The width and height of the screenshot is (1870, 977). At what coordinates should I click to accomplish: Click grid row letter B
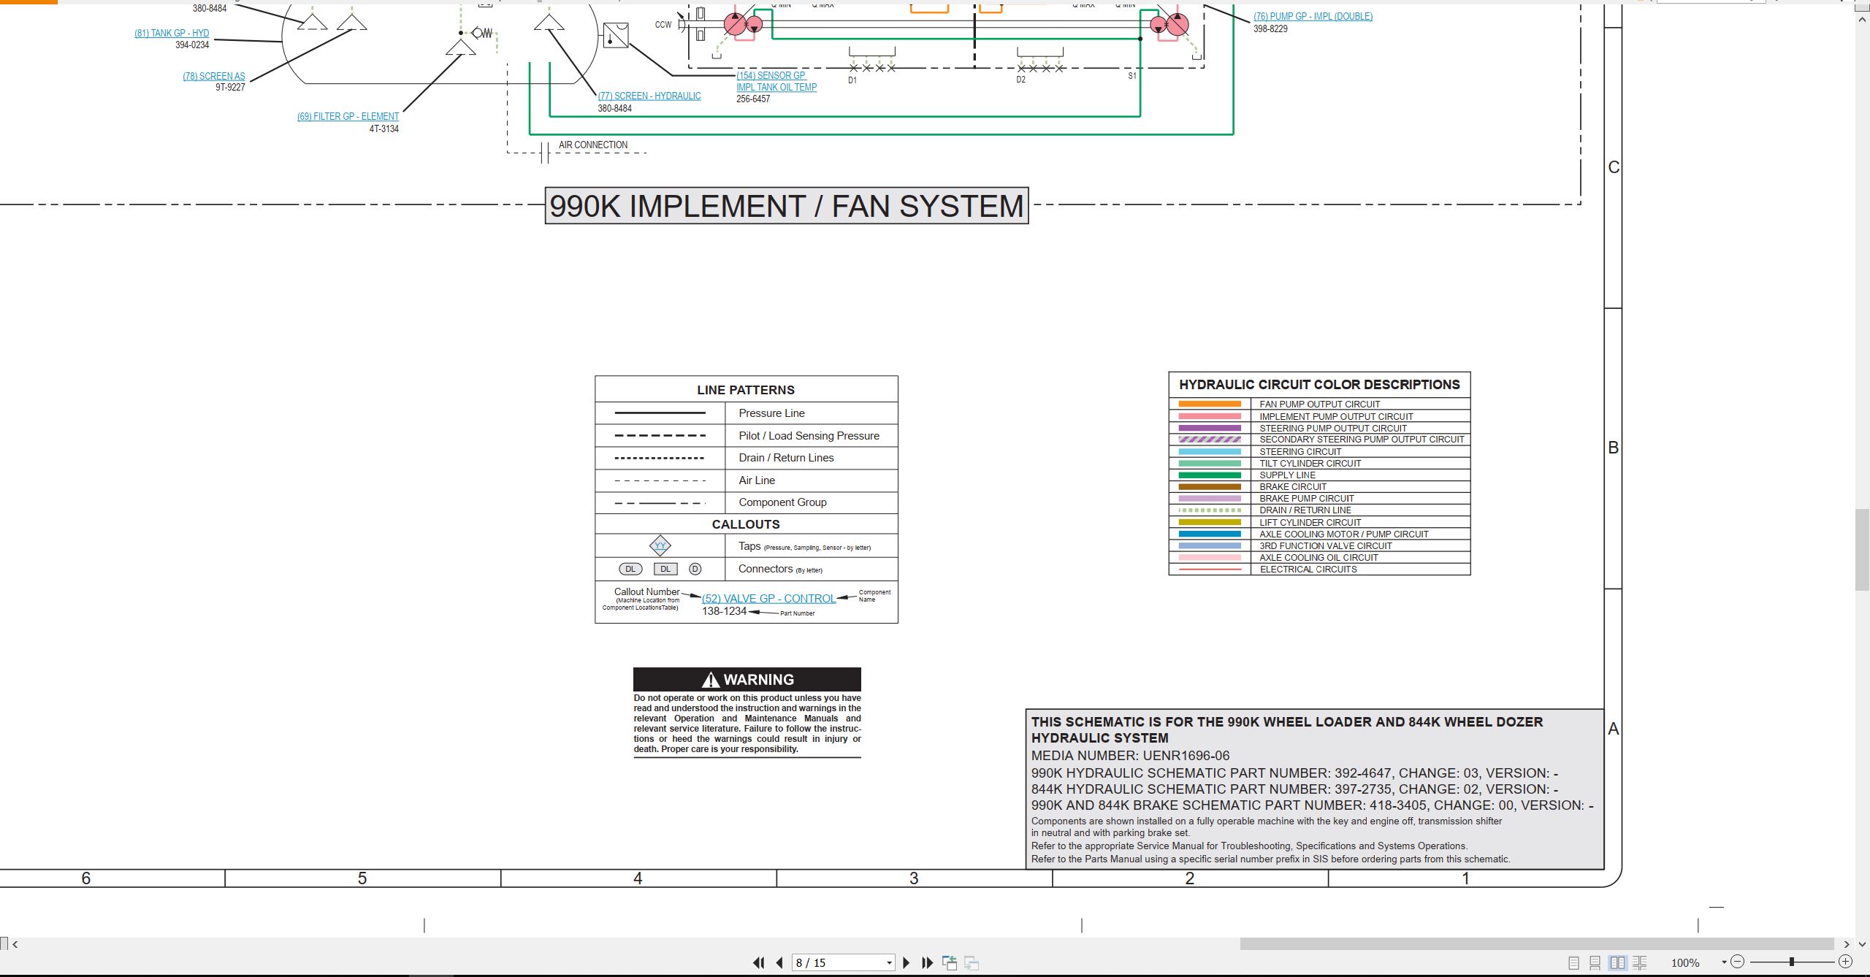[x=1614, y=448]
